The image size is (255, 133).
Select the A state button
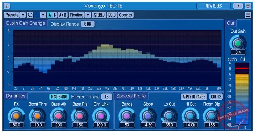[x=50, y=15]
